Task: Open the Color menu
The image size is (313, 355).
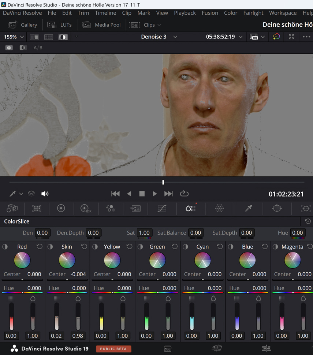Action: tap(231, 13)
